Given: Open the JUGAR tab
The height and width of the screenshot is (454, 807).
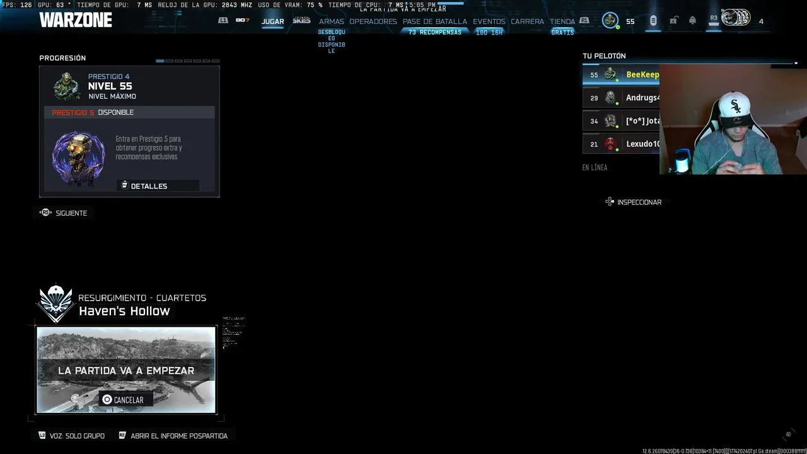Looking at the screenshot, I should [273, 21].
